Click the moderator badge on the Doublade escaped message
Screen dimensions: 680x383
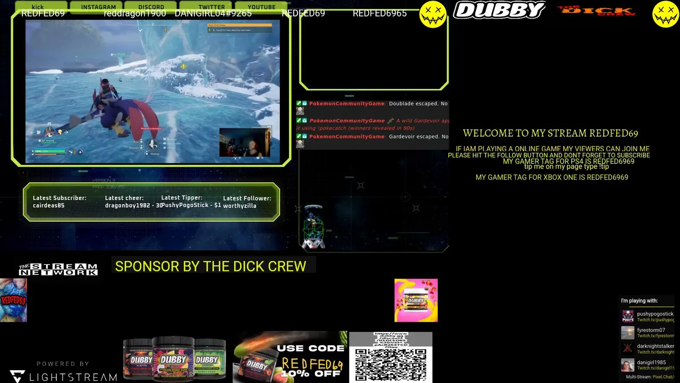point(299,103)
